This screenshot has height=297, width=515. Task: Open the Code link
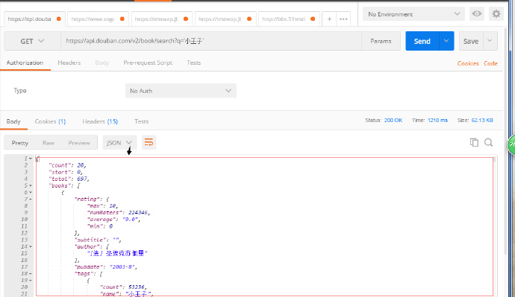tap(490, 63)
